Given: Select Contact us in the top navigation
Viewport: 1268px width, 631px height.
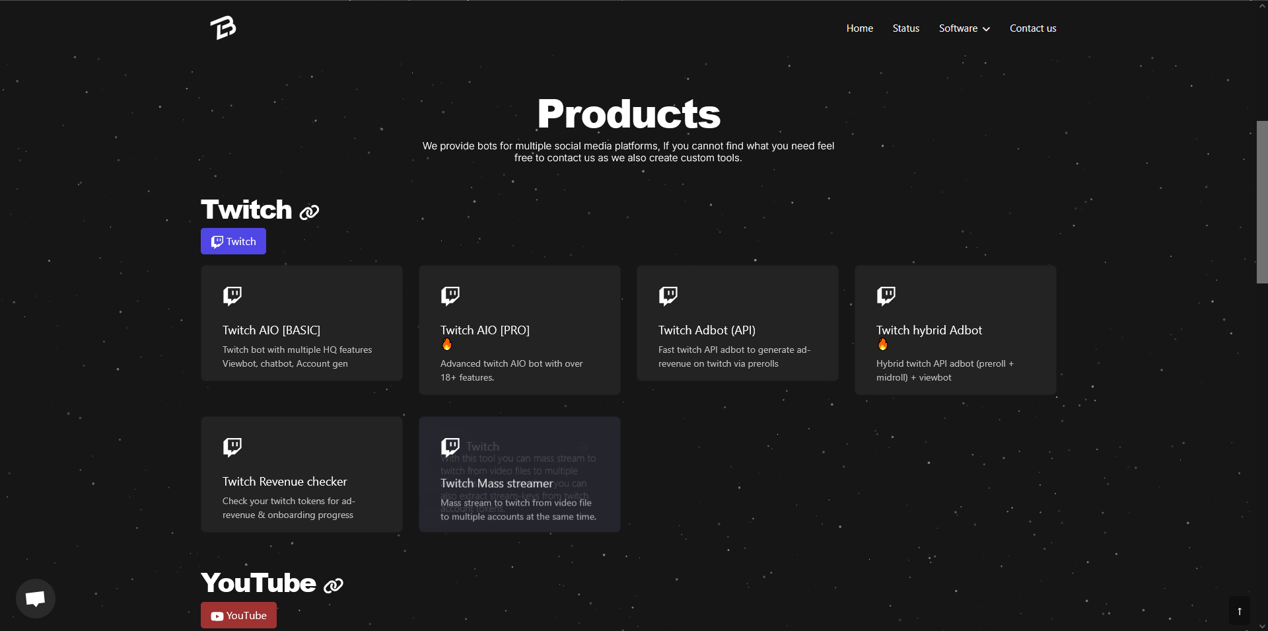Looking at the screenshot, I should [1033, 28].
